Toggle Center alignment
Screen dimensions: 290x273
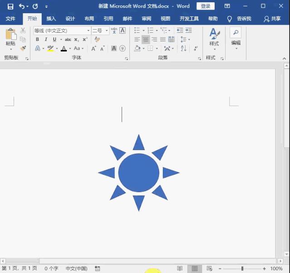(146, 39)
